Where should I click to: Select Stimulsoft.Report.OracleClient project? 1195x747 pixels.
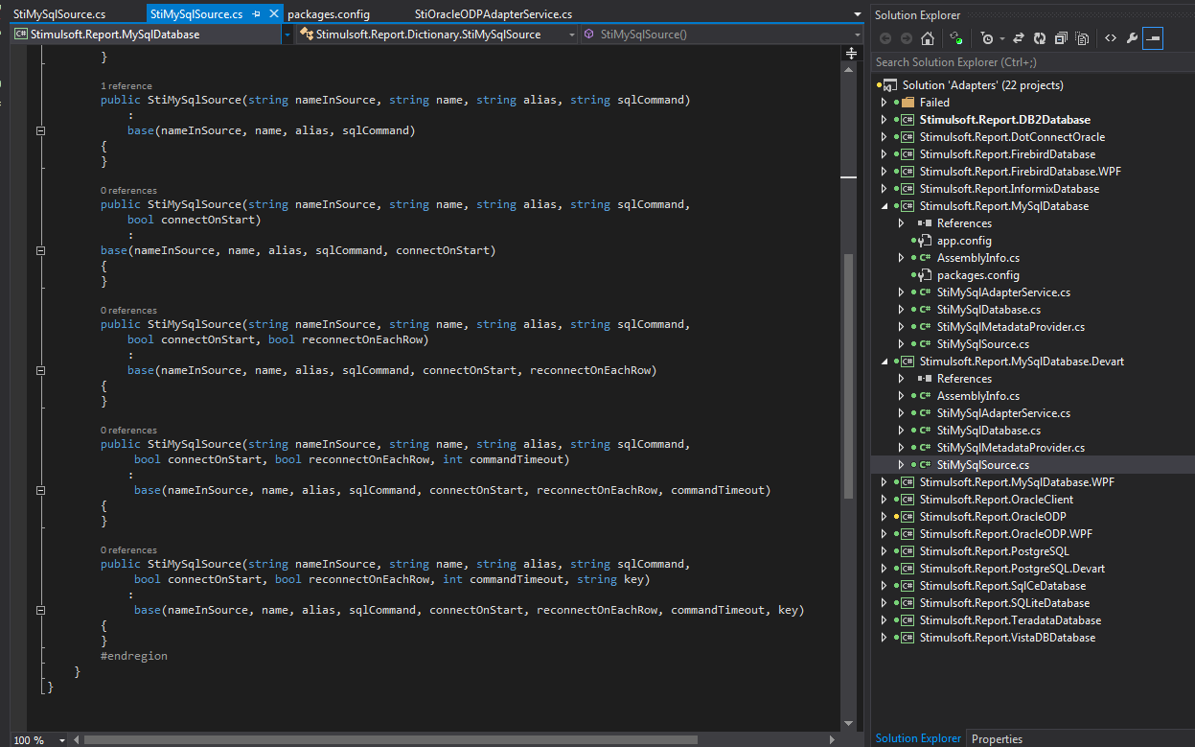coord(997,500)
